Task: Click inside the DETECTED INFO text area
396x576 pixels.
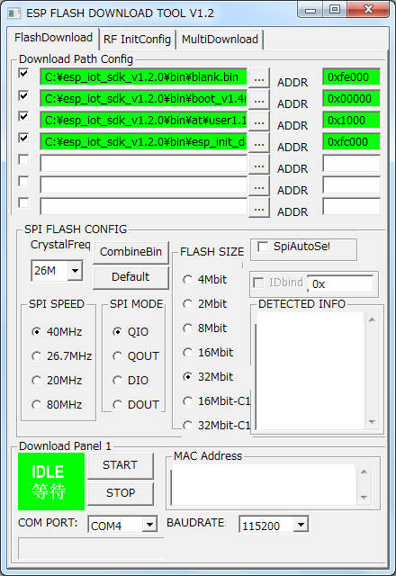Action: (310, 371)
